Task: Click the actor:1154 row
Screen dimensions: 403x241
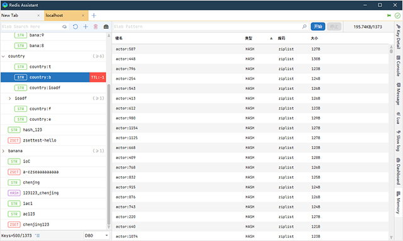Action: pyautogui.click(x=251, y=128)
